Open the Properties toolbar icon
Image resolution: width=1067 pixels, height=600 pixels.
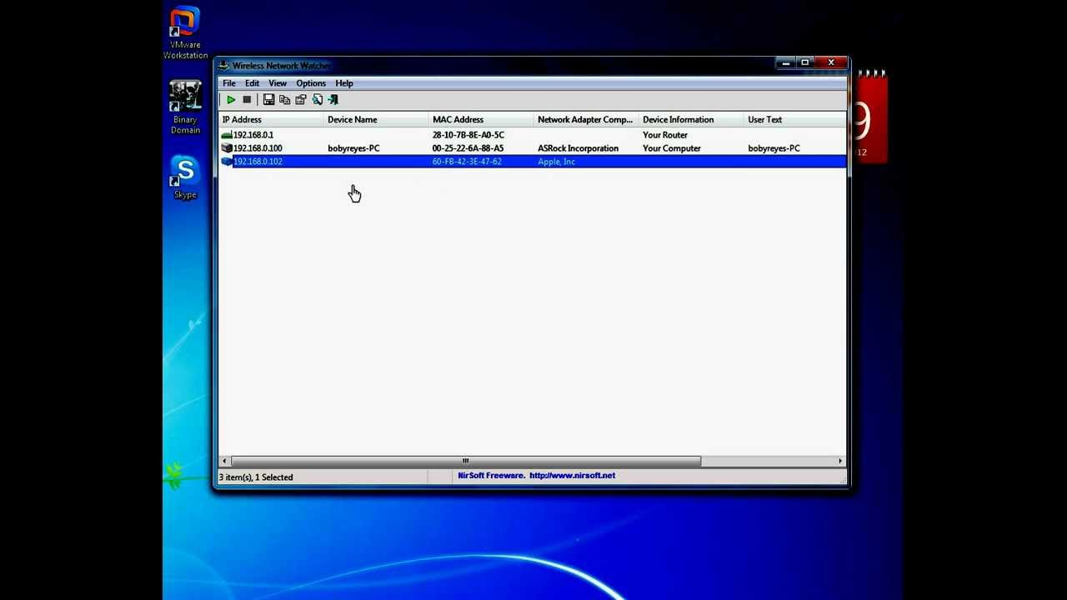pos(301,100)
